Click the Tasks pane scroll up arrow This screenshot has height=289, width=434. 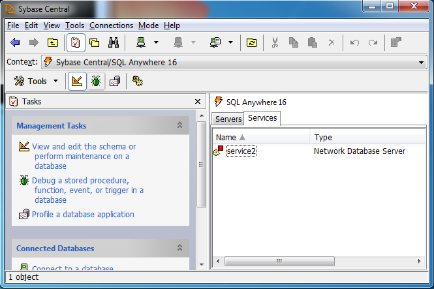point(202,115)
